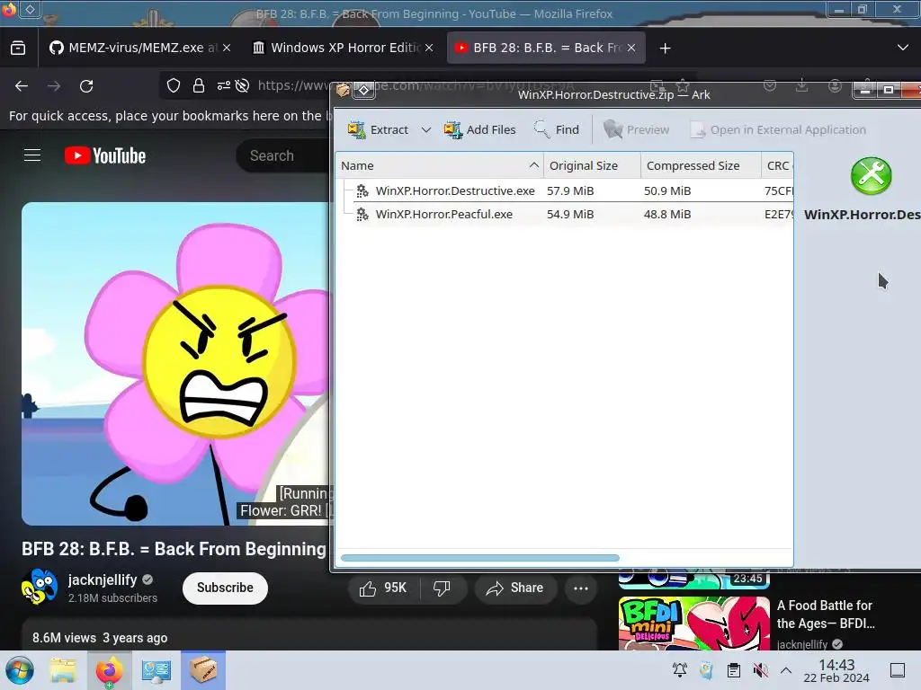Screen dimensions: 921x690
Task: Click the Extract button in Ark
Action: tap(379, 129)
